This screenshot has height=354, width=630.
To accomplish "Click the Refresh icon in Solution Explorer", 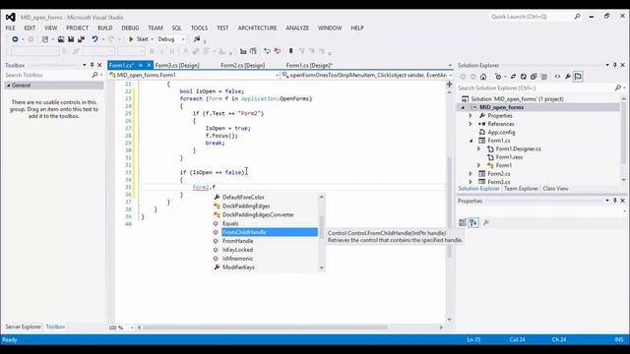I will click(x=523, y=77).
